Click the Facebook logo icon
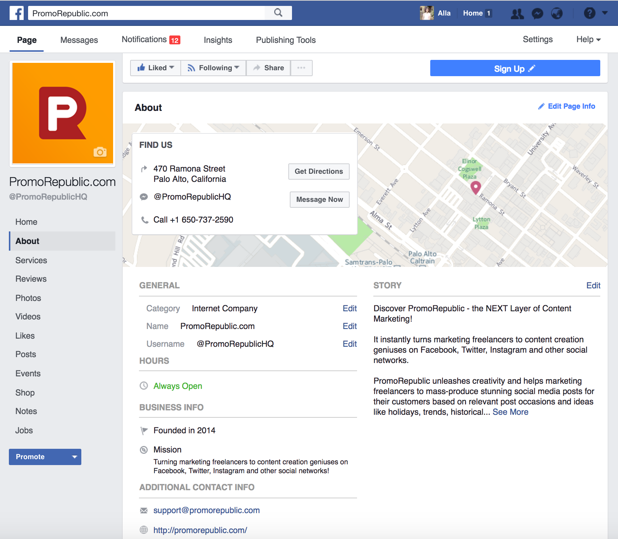The image size is (618, 539). click(x=17, y=13)
